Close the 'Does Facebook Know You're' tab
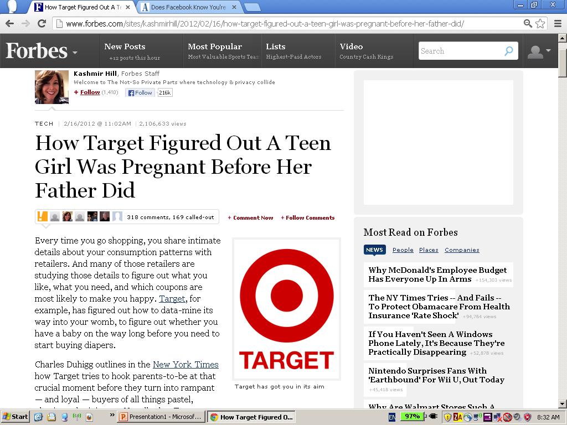The image size is (567, 425). pos(234,7)
